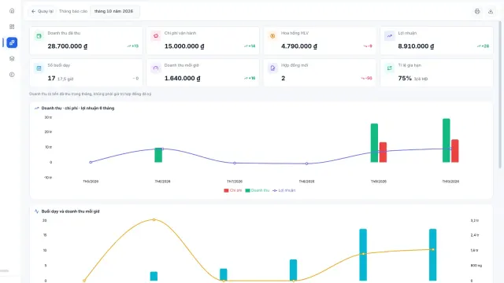Open the home icon in the sidebar

pyautogui.click(x=12, y=11)
